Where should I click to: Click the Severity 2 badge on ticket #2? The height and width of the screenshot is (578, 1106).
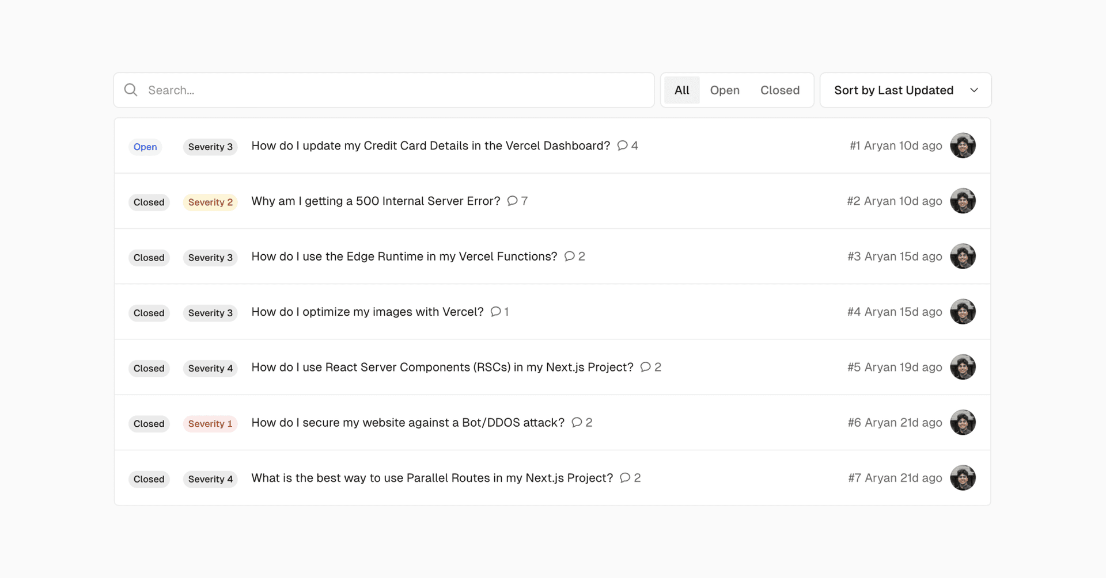(210, 202)
